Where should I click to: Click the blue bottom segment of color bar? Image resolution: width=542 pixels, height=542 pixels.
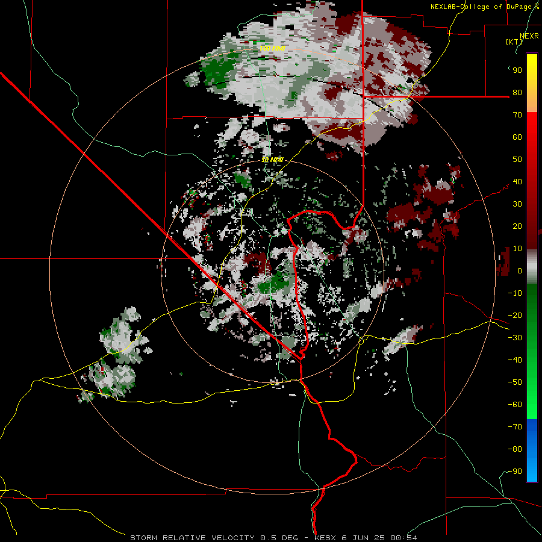point(532,450)
